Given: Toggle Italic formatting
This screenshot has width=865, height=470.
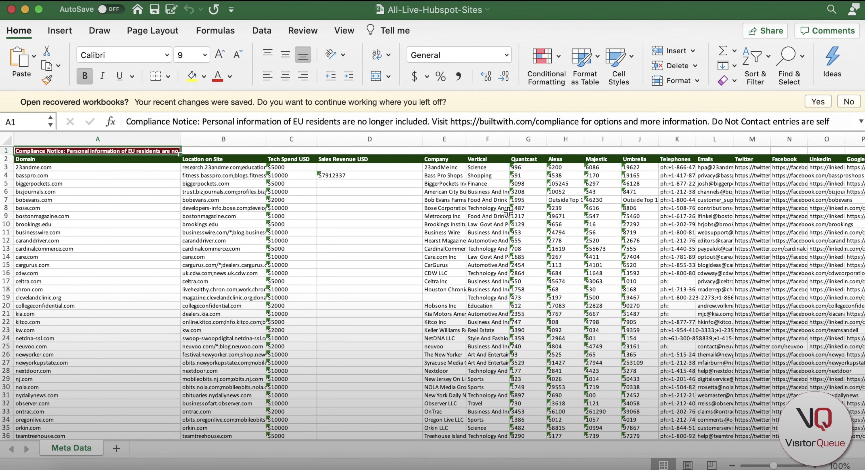Looking at the screenshot, I should [x=102, y=76].
